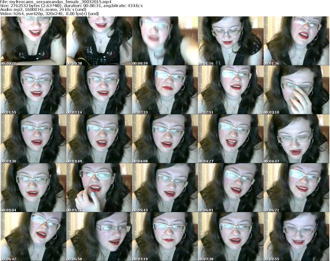Screen dimensions: 330x261
Task: Select the thumbnail stamped 00:00:59
Action: (165, 41)
